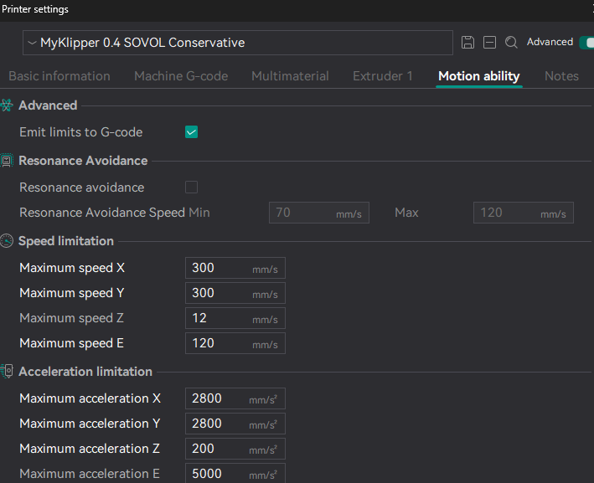Toggle the Advanced mode switch

click(585, 42)
